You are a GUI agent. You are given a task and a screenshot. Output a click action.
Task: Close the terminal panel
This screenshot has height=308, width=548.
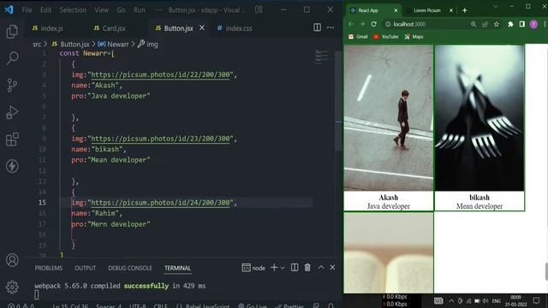(332, 268)
